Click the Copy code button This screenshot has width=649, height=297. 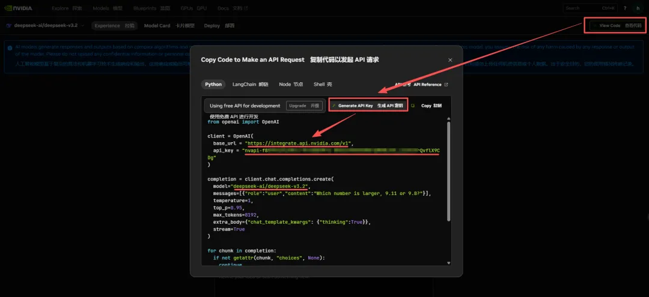point(426,106)
